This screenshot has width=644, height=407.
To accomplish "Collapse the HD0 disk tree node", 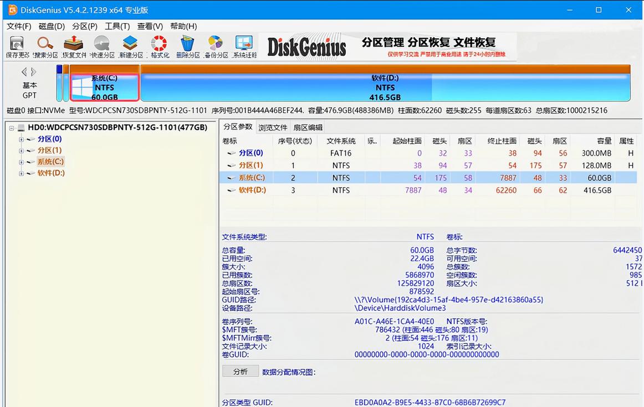I will (12, 128).
